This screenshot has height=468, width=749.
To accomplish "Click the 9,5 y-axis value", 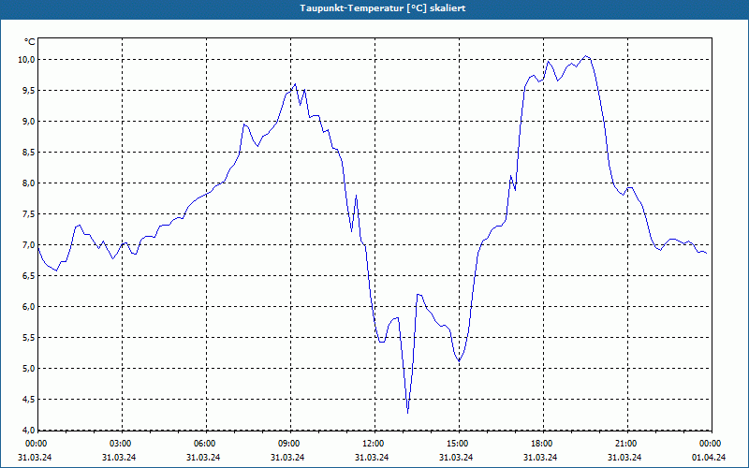I will pyautogui.click(x=28, y=91).
